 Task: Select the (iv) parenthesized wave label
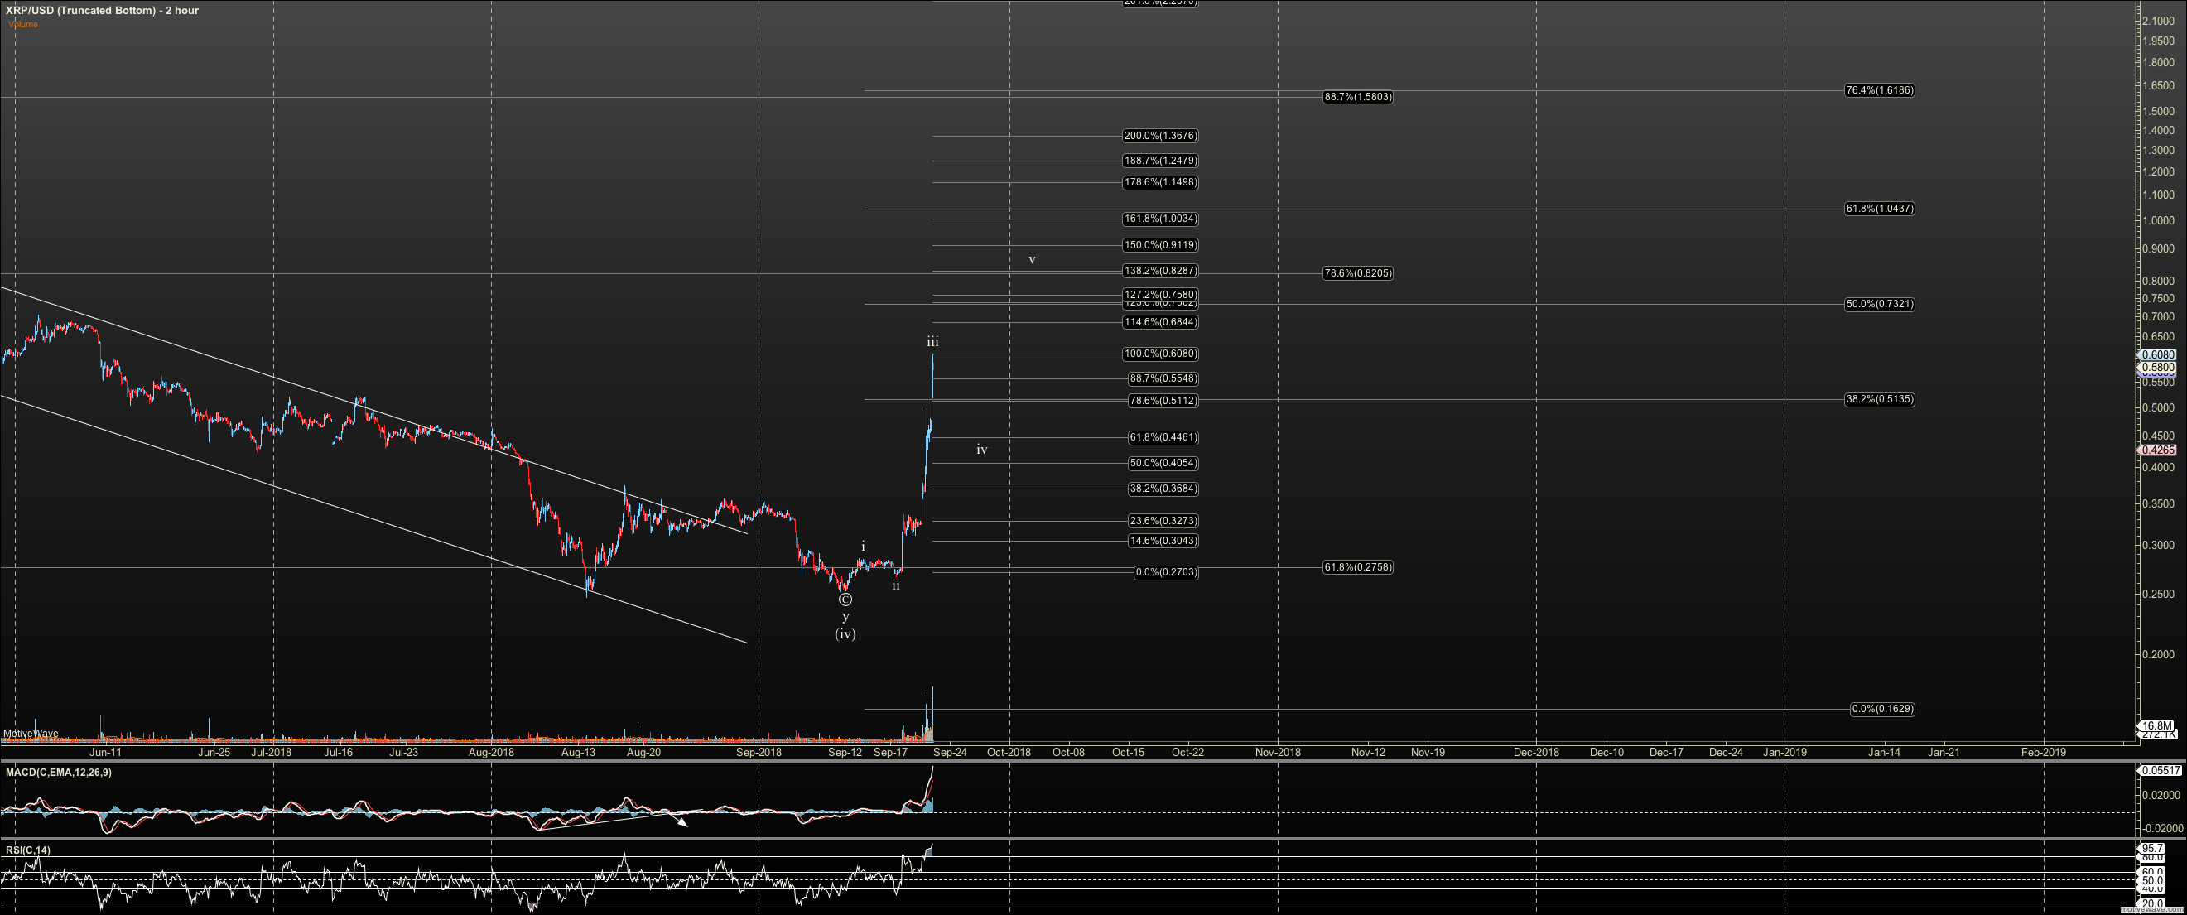[x=845, y=634]
